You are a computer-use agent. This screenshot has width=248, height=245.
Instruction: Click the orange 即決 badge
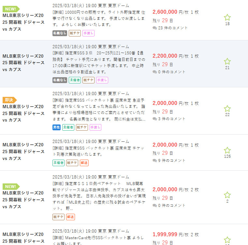9,100
